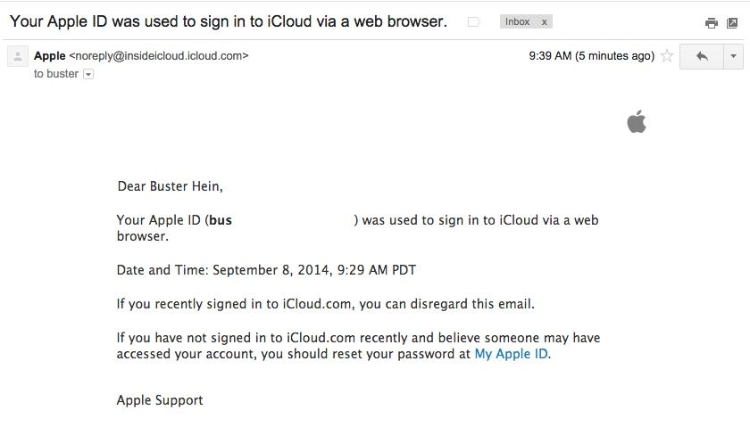The image size is (750, 427).
Task: Click the sender name Apple
Action: [x=50, y=55]
